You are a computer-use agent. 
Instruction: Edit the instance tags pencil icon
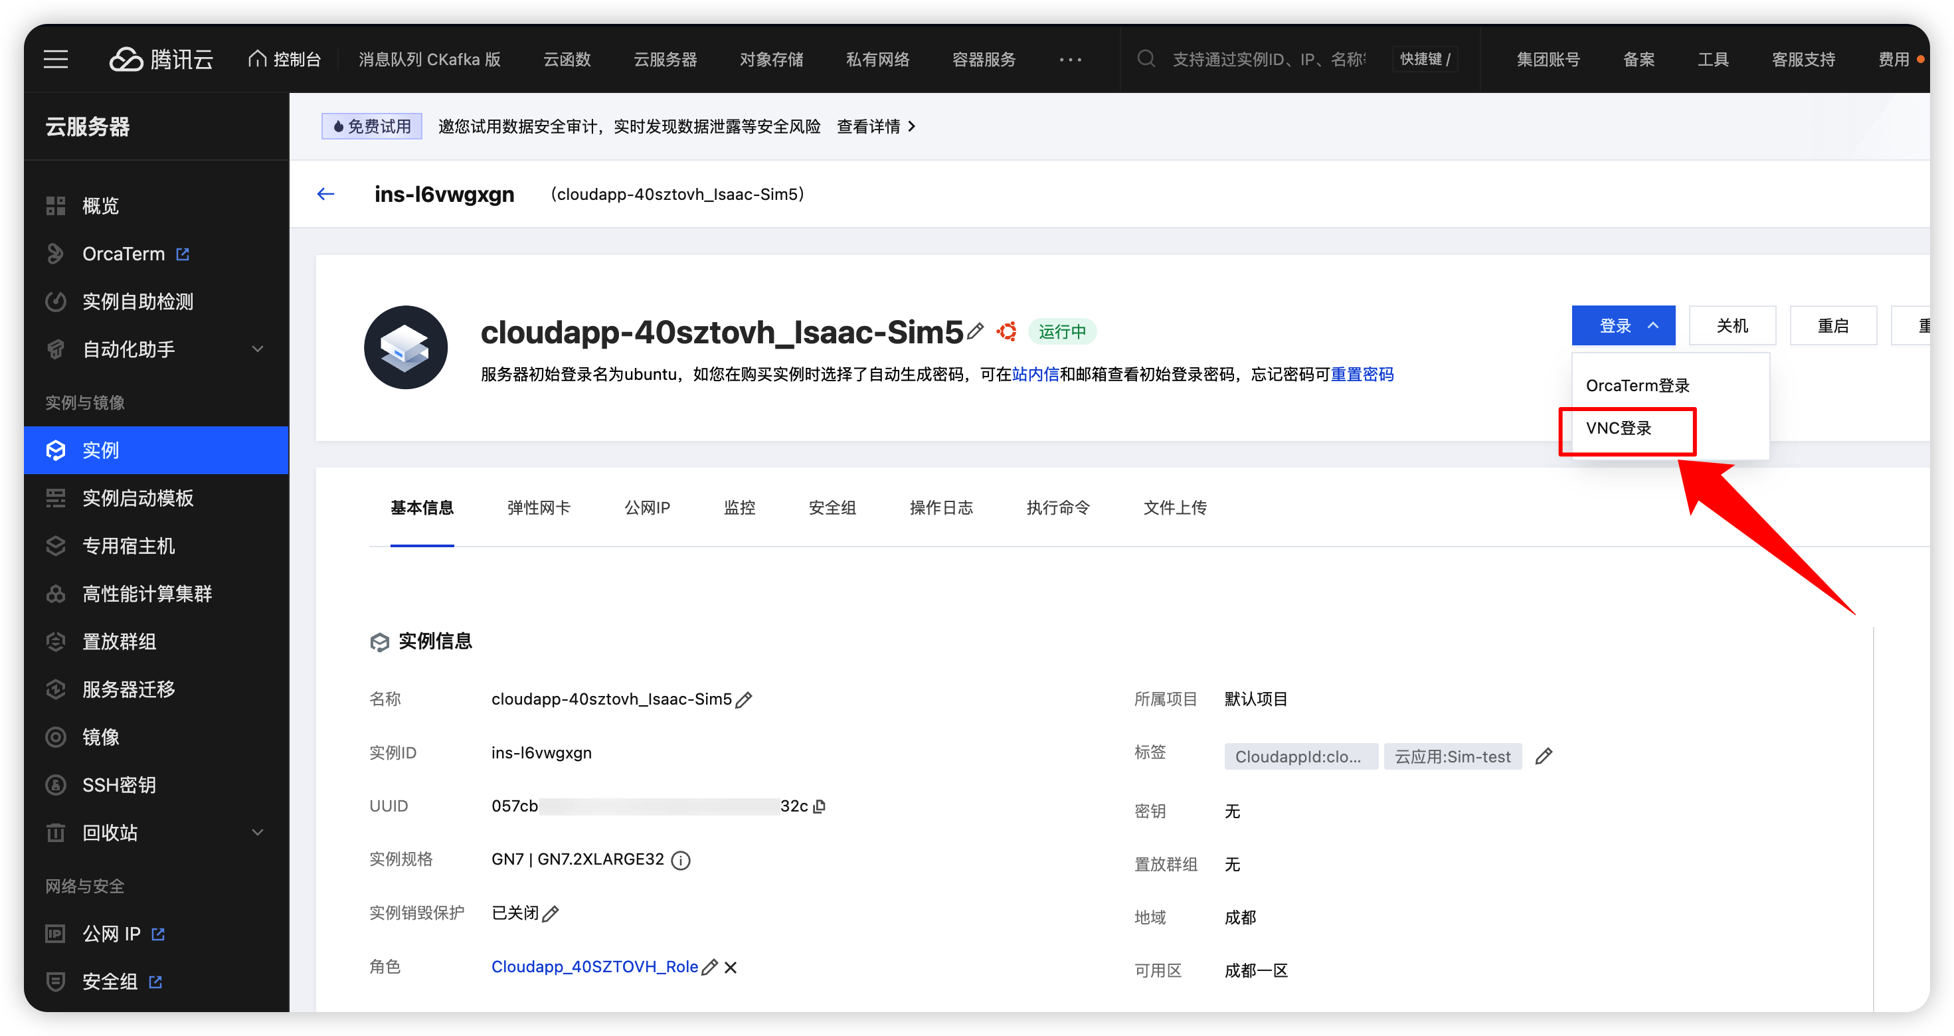(1543, 756)
